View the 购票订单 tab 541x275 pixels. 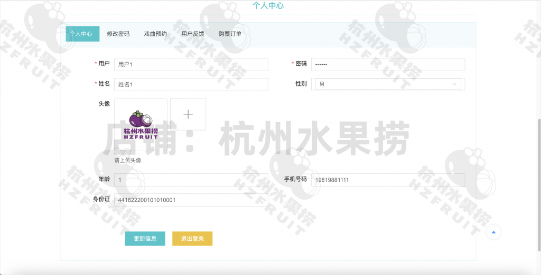click(x=230, y=34)
